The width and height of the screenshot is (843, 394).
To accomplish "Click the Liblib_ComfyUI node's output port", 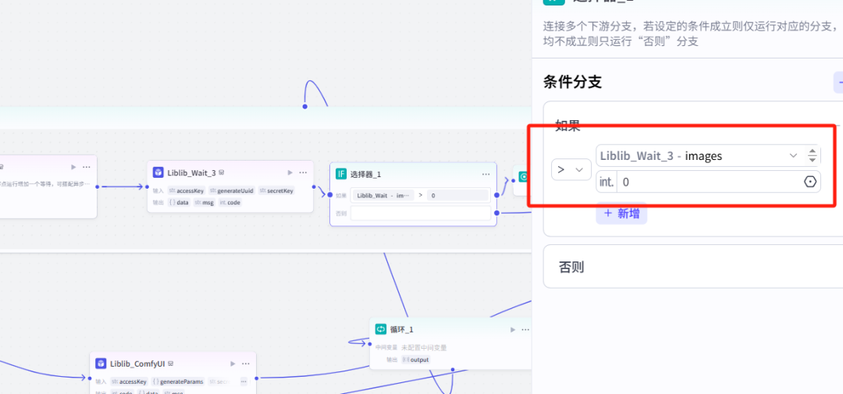I will 257,378.
